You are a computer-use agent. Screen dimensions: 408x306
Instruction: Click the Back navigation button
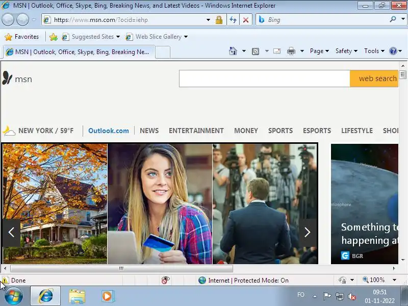[x=8, y=19]
